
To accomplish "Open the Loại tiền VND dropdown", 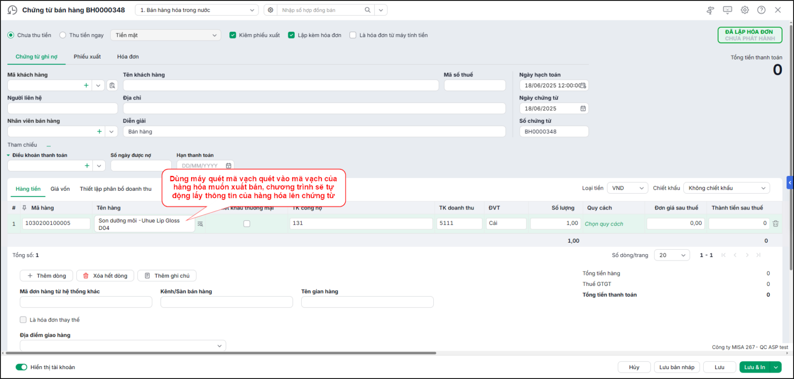I will 628,188.
